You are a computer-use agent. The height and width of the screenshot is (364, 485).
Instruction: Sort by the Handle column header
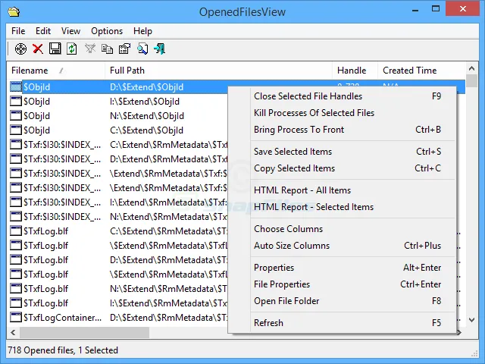pos(355,71)
